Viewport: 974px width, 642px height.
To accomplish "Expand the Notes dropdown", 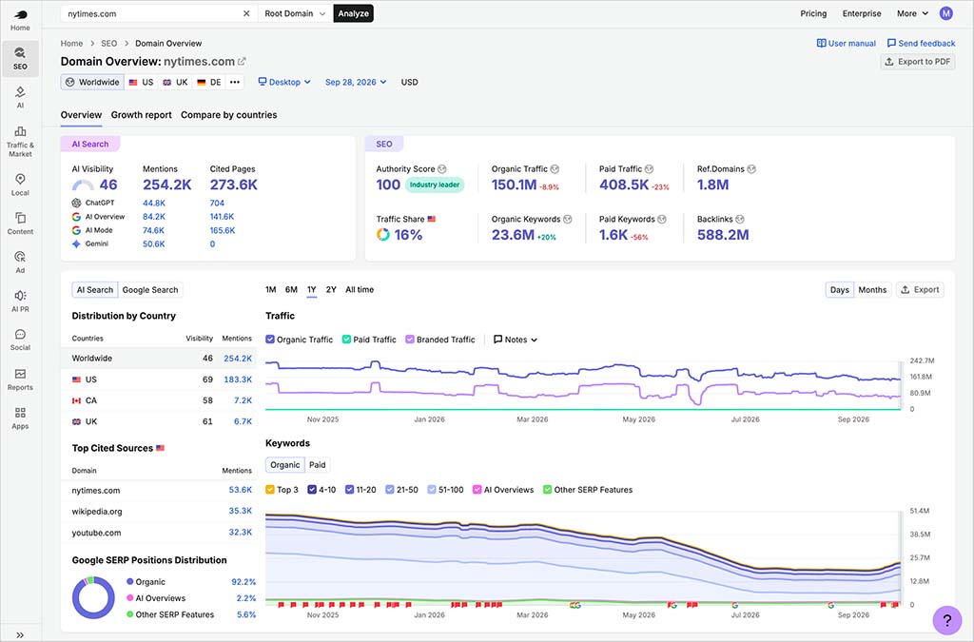I will coord(516,340).
